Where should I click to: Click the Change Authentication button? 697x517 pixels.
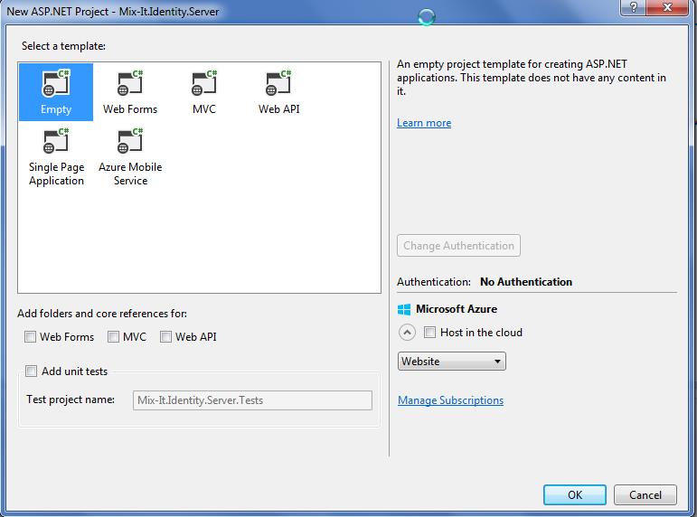coord(458,245)
